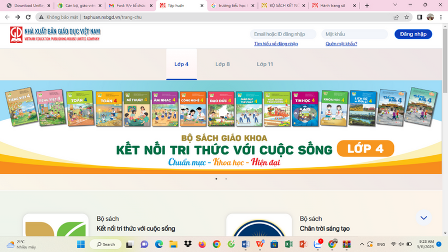Open Dropbox from the taskbar
The width and height of the screenshot is (448, 252).
tap(188, 244)
